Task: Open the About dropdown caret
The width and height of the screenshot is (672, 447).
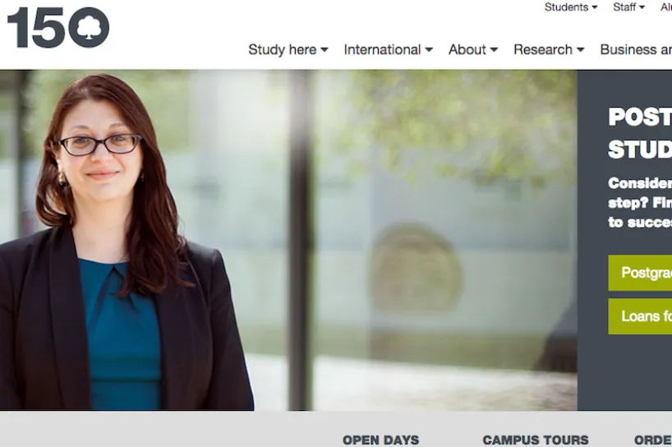Action: [x=494, y=50]
